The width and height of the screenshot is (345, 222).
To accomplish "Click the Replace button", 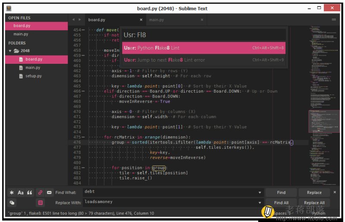I will [x=314, y=193].
